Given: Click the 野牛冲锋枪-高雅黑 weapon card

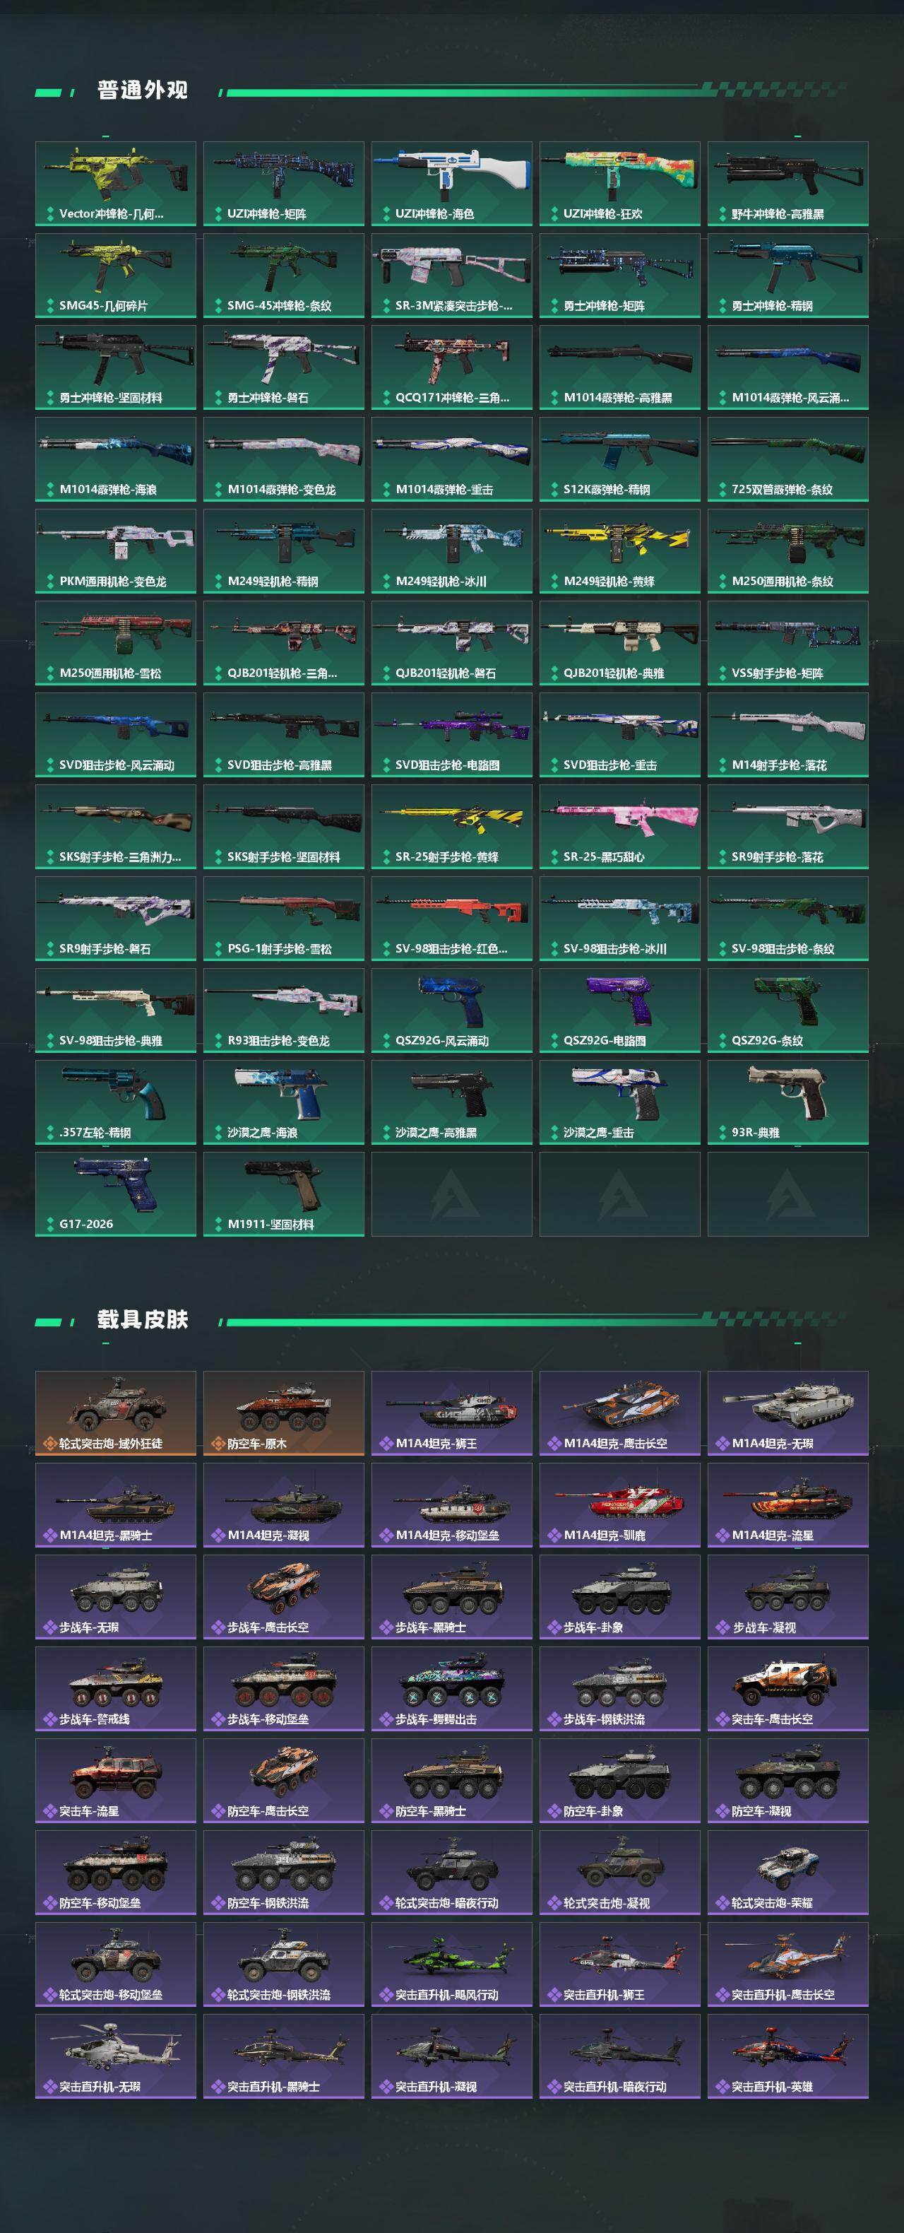Looking at the screenshot, I should 788,184.
